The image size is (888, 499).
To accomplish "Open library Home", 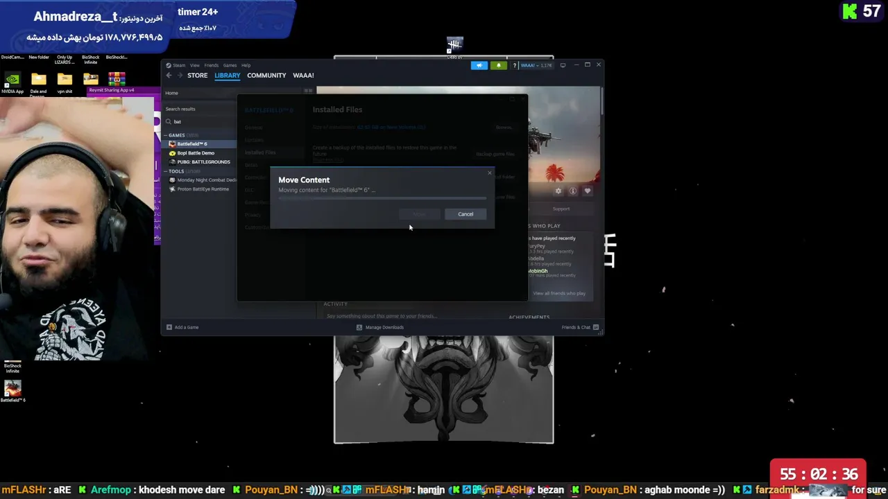I will pos(171,93).
